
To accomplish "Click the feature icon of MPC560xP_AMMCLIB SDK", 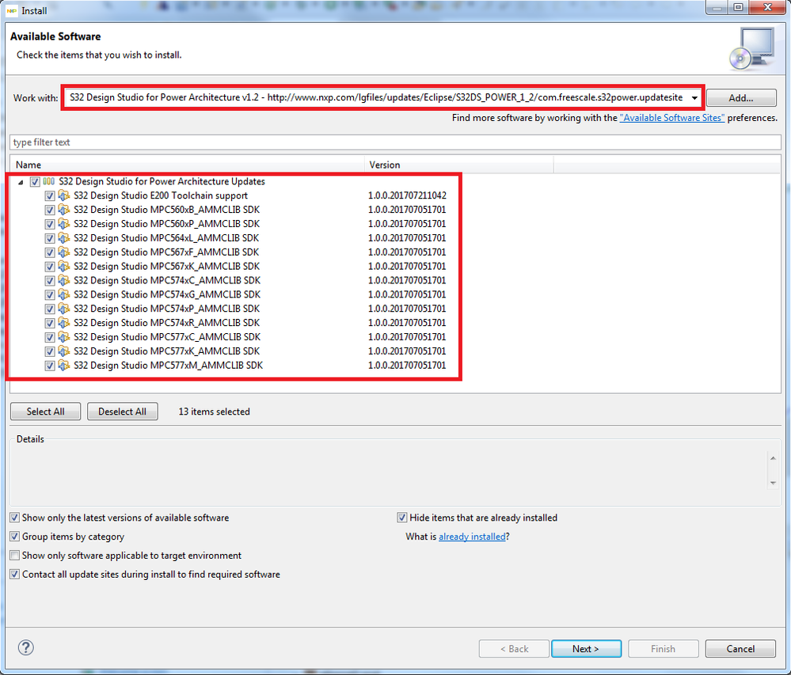I will 64,224.
